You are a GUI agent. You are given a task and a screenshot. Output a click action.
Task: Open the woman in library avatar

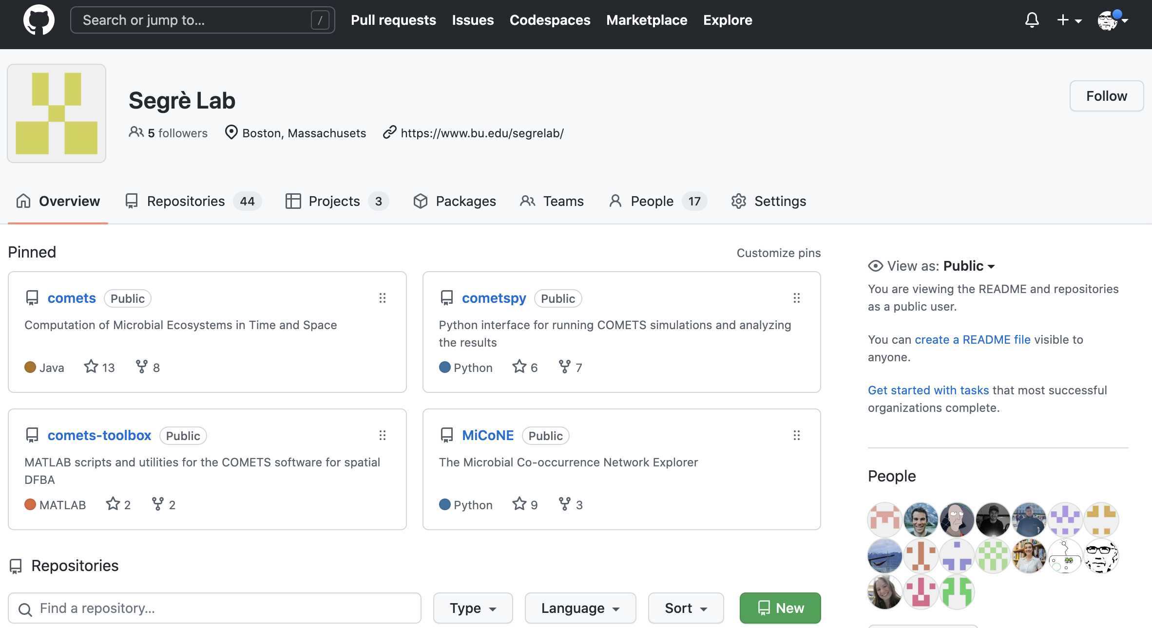1029,555
